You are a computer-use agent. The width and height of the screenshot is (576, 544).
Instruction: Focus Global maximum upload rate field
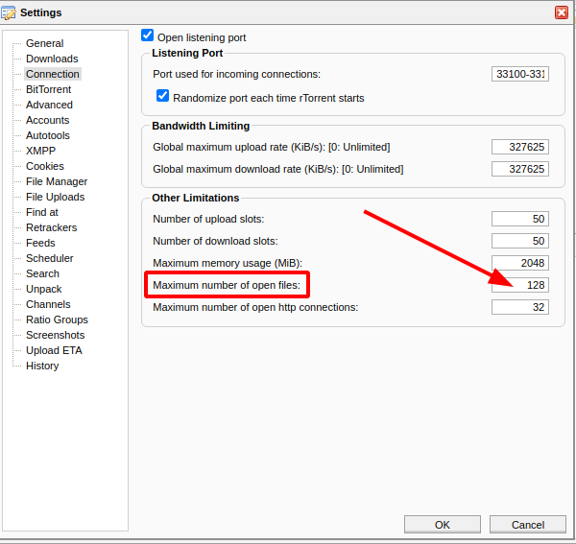coord(520,147)
